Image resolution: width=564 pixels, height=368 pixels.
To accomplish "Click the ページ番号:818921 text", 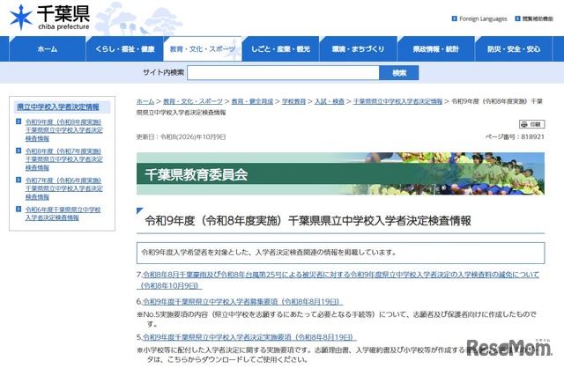I will [x=515, y=136].
